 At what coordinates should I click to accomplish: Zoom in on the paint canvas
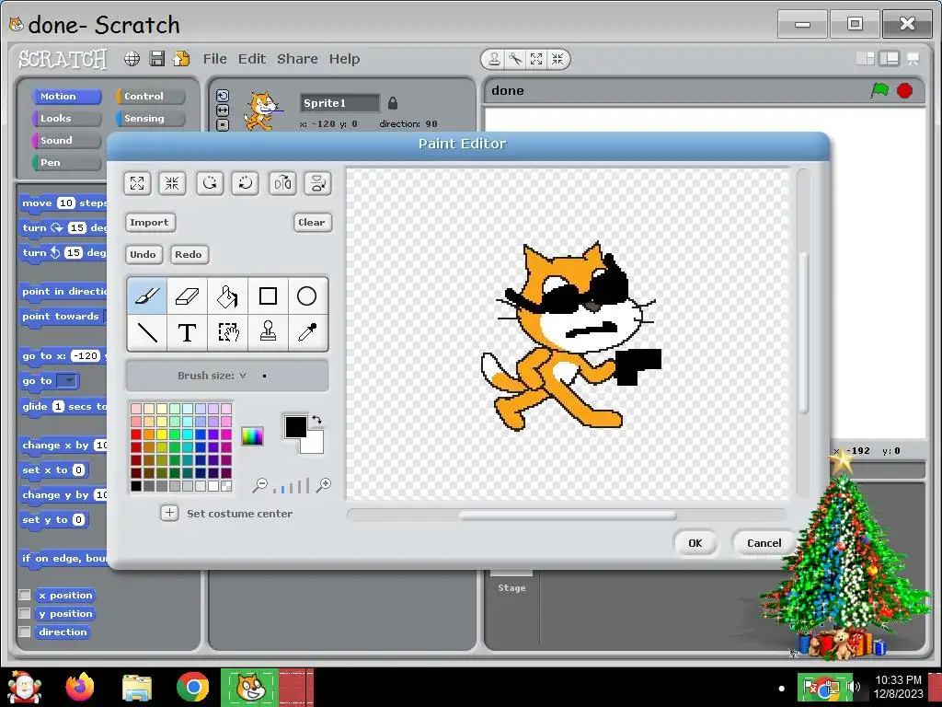tap(323, 485)
